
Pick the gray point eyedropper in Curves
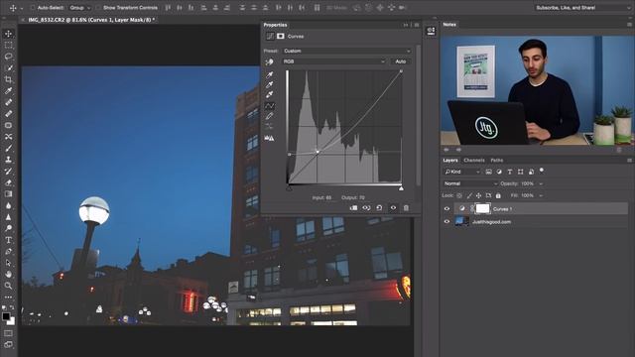pos(269,84)
